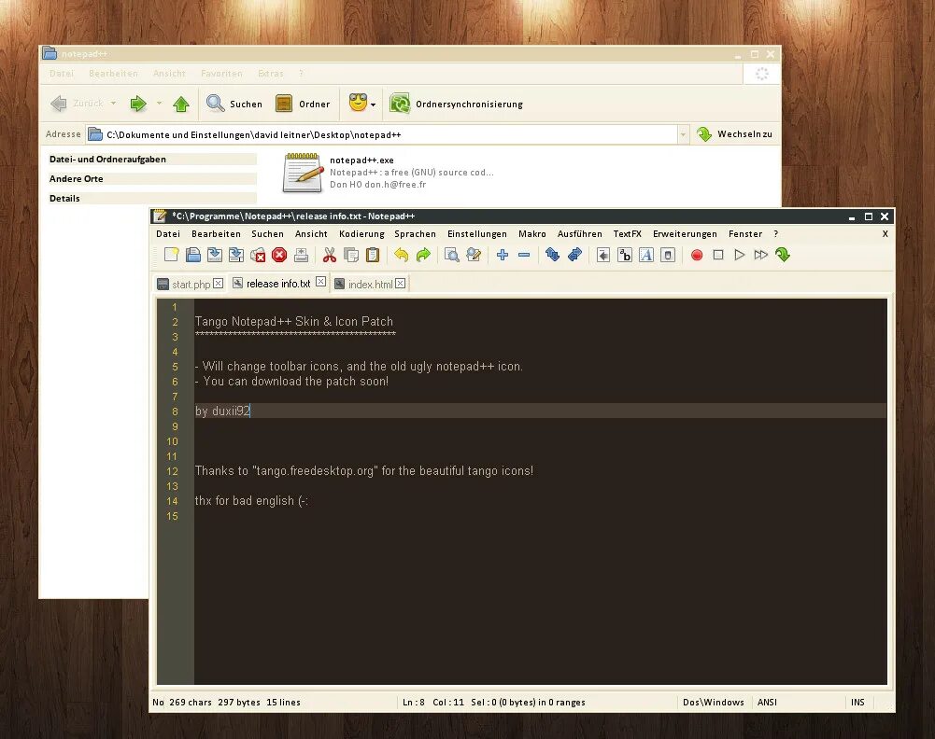
Task: Open user defined language dialog icon
Action: [x=668, y=255]
